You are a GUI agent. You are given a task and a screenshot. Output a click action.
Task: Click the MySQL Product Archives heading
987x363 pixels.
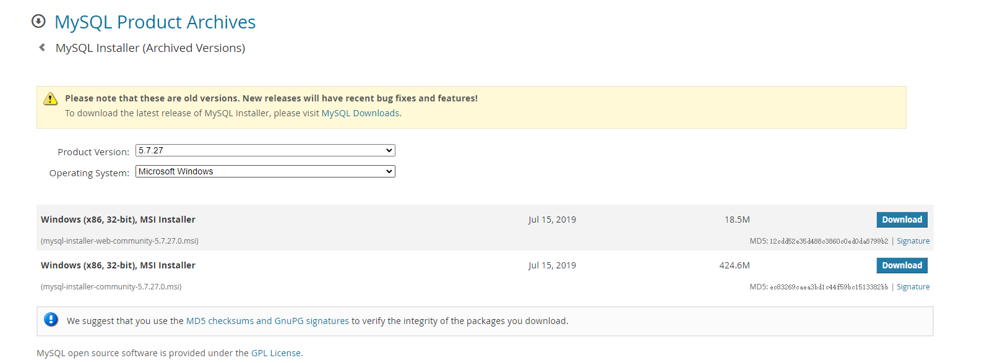click(x=155, y=22)
